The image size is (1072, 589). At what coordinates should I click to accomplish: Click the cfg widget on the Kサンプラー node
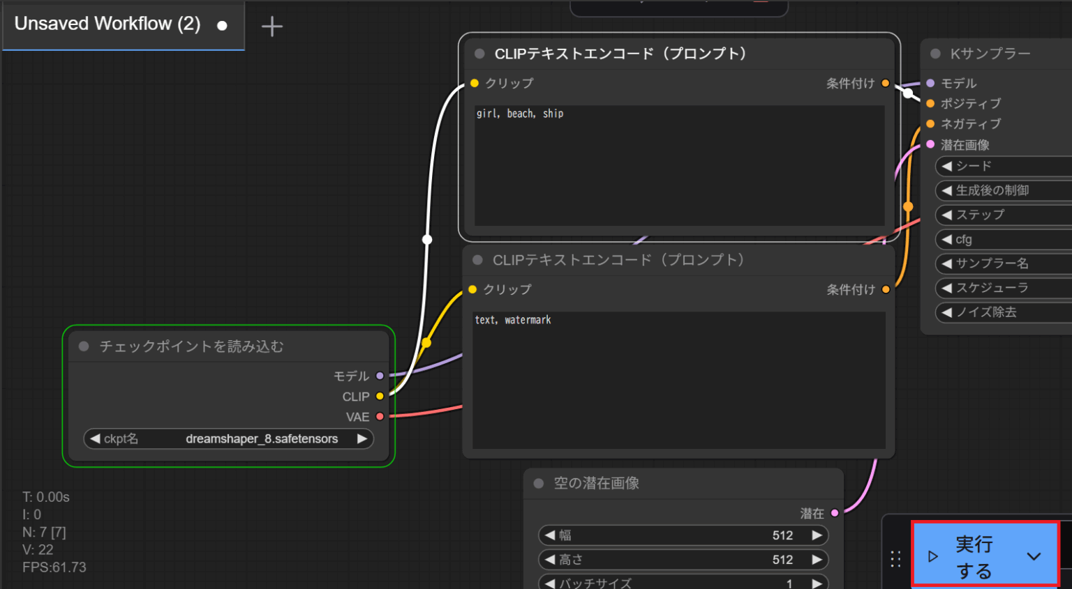coord(1003,239)
